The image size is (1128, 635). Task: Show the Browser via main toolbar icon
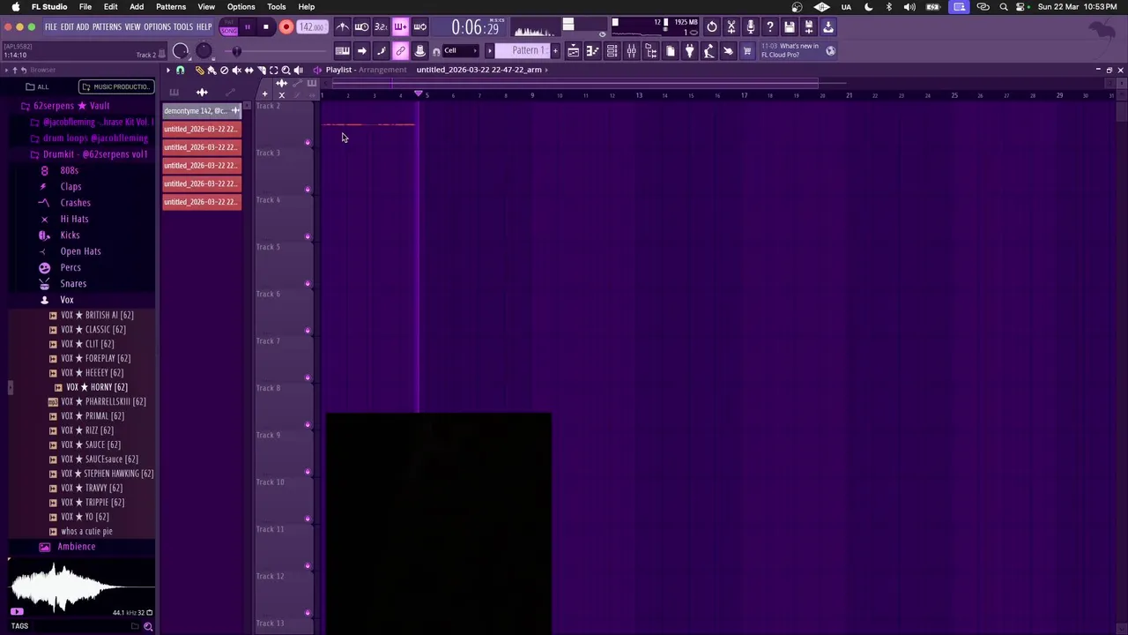(650, 51)
